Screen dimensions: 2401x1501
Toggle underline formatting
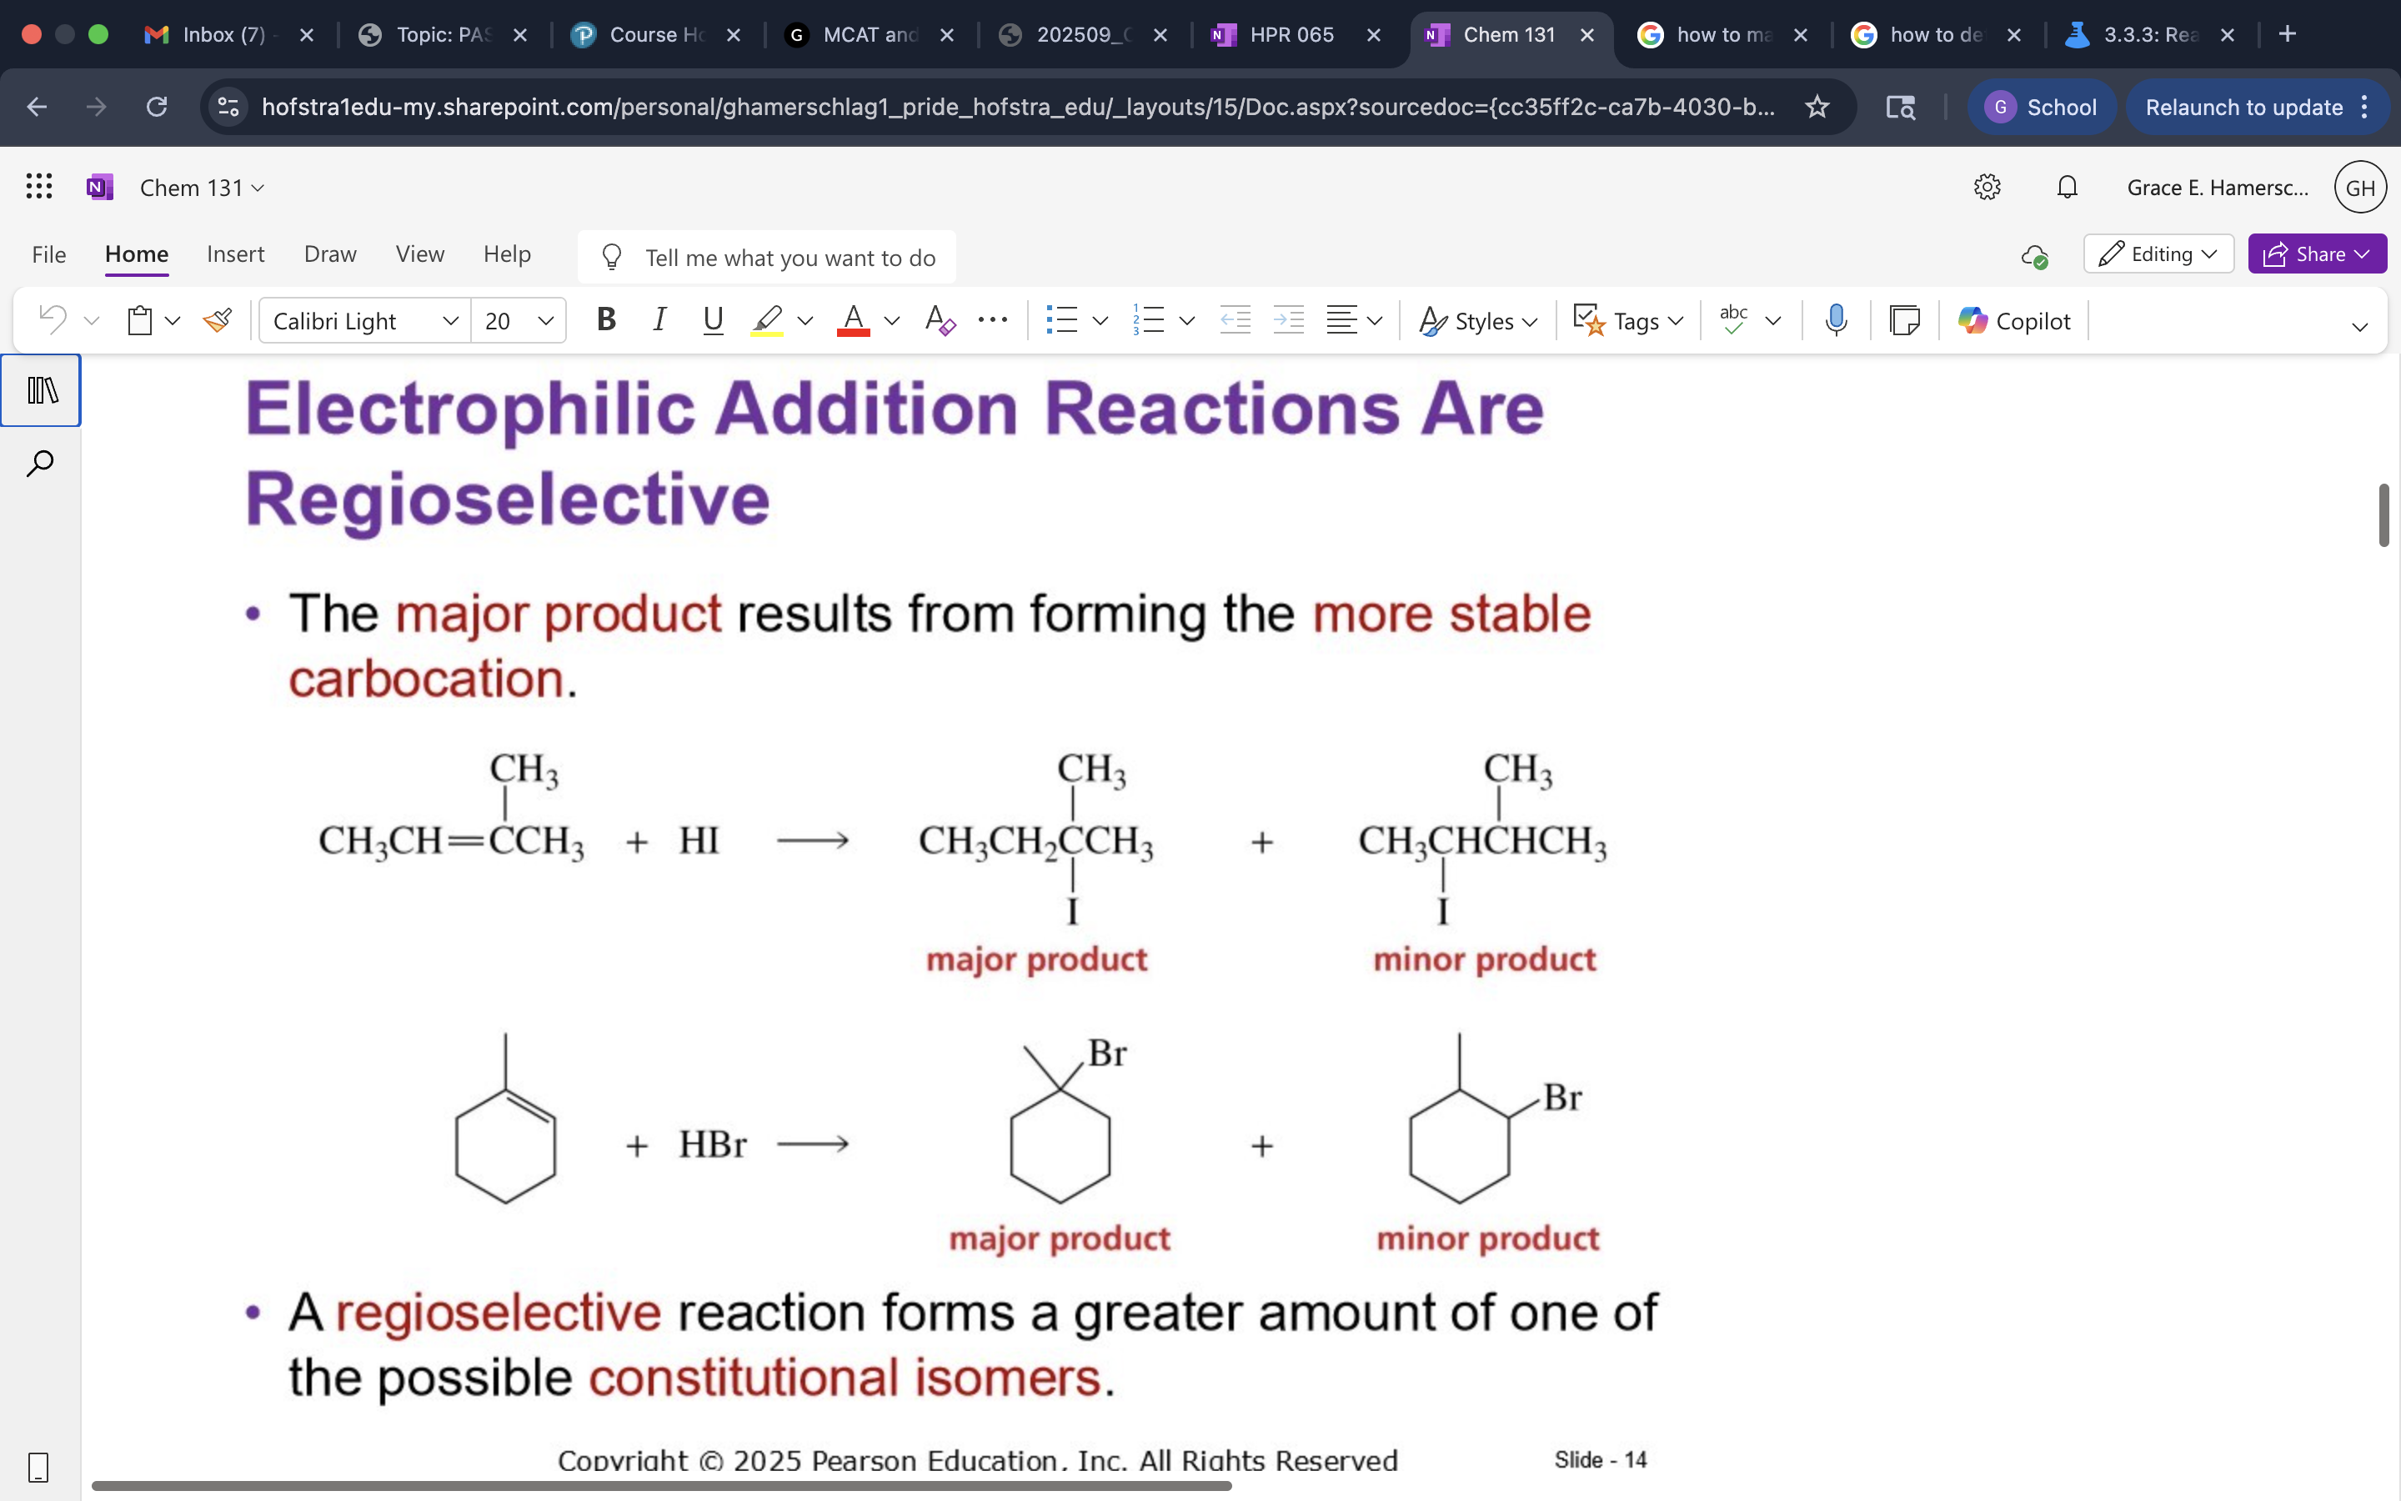pos(714,319)
